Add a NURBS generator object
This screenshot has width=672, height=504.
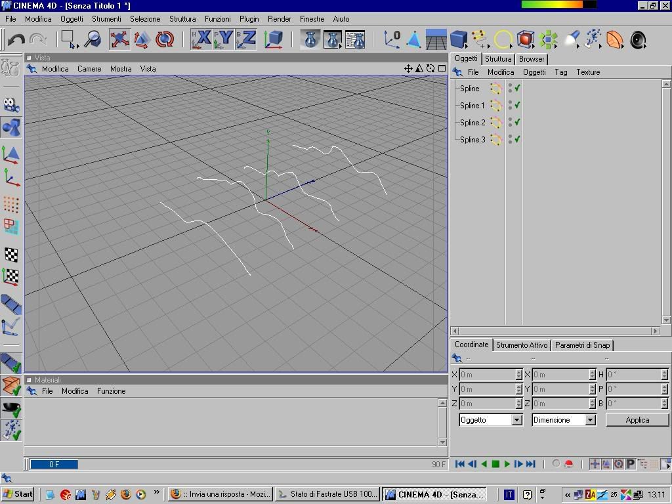(x=526, y=39)
